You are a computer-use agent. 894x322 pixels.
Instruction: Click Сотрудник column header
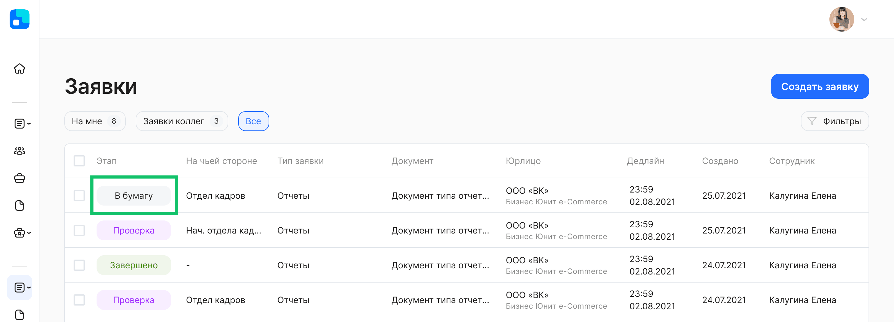coord(792,161)
